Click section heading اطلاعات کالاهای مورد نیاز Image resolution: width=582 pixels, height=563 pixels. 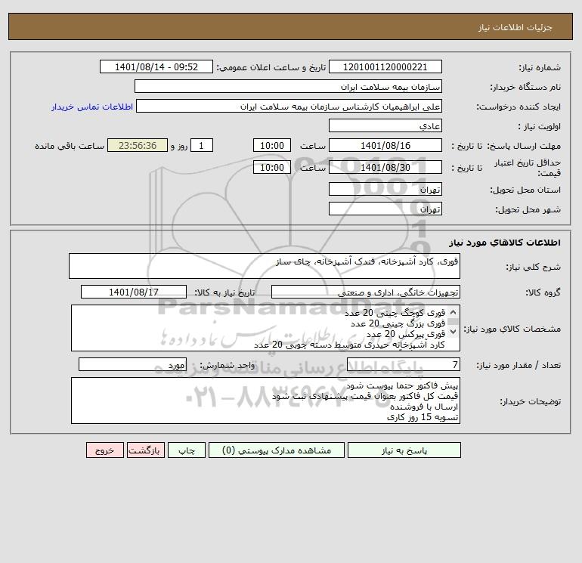505,243
